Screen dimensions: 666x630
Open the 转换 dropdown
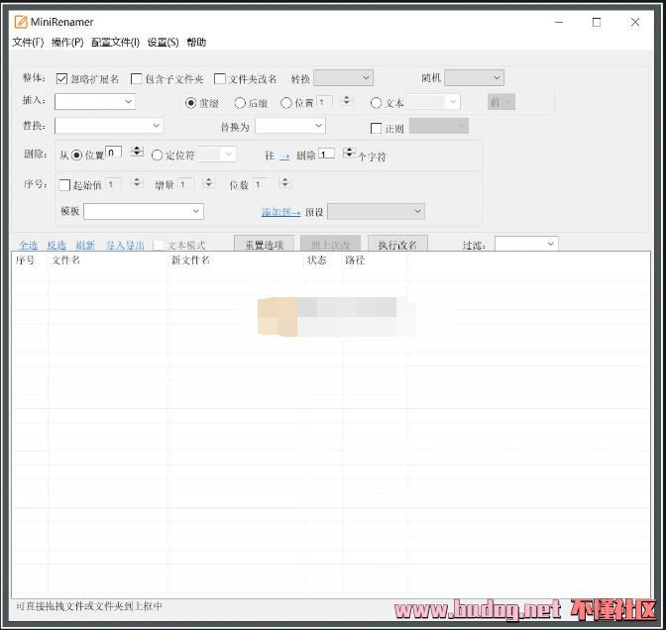(343, 78)
